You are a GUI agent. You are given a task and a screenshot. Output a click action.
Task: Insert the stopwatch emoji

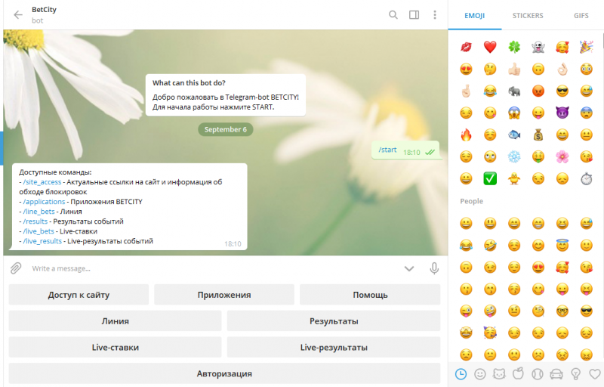587,178
